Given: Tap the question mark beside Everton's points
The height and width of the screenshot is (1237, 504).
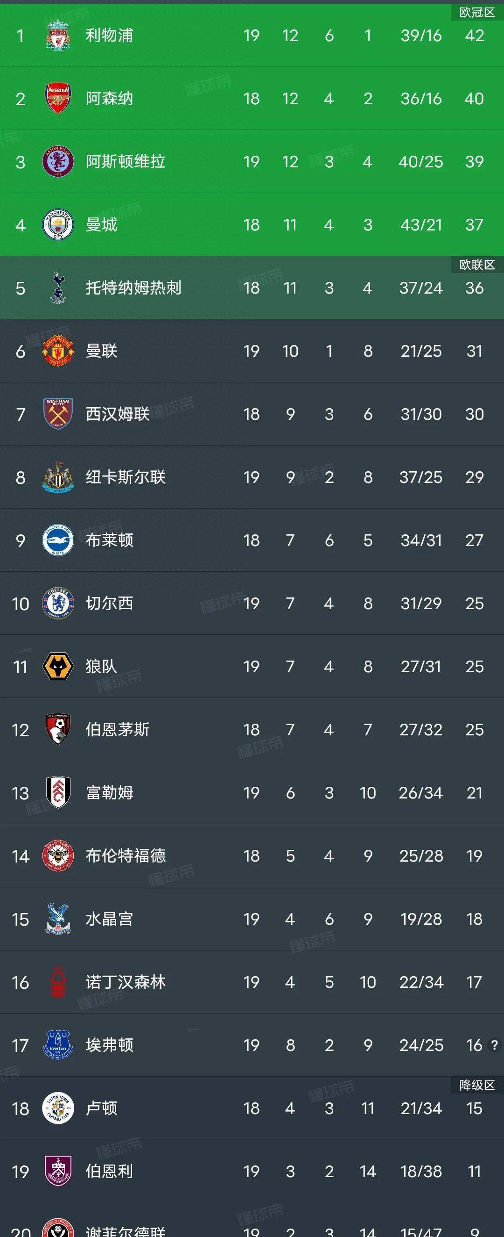Looking at the screenshot, I should [494, 1045].
